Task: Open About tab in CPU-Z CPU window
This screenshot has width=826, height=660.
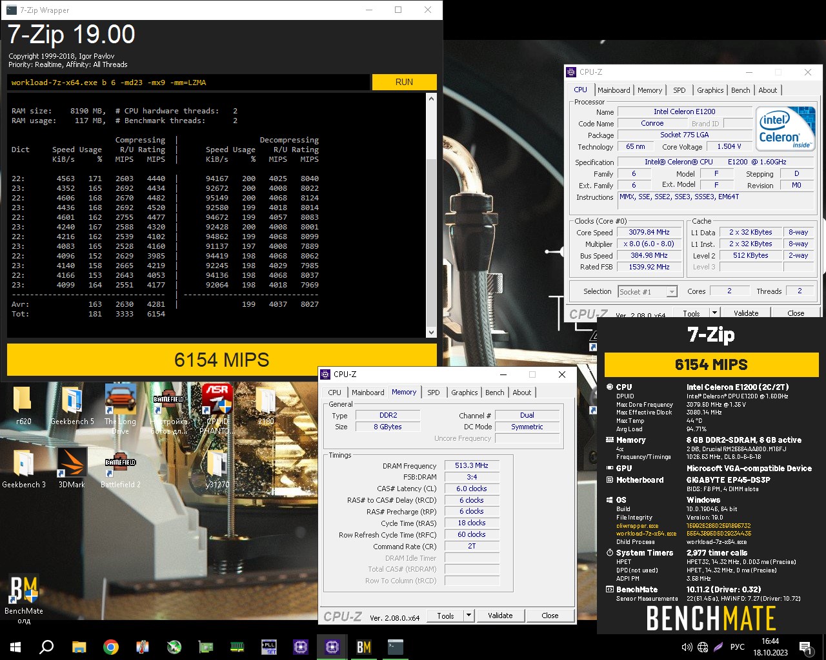Action: coord(768,90)
